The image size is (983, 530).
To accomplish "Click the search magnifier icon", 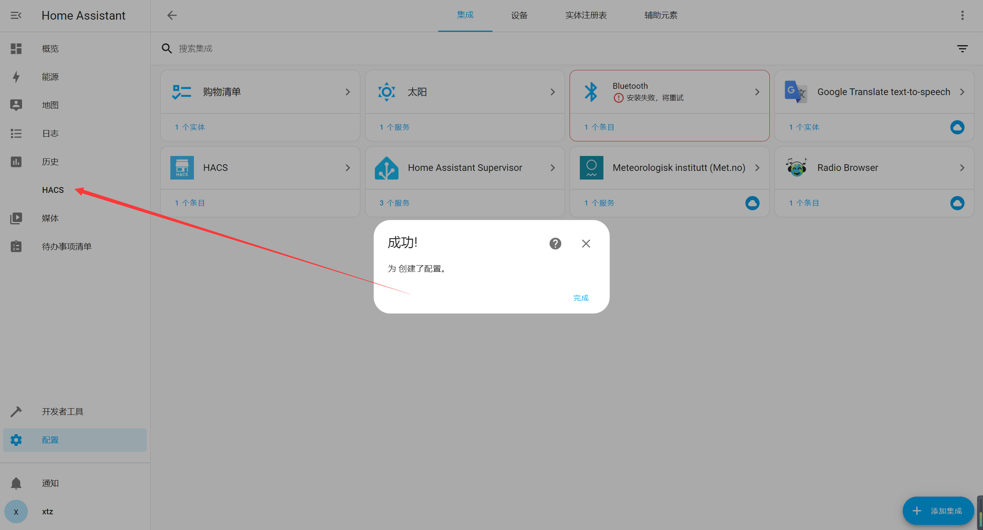I will 167,48.
